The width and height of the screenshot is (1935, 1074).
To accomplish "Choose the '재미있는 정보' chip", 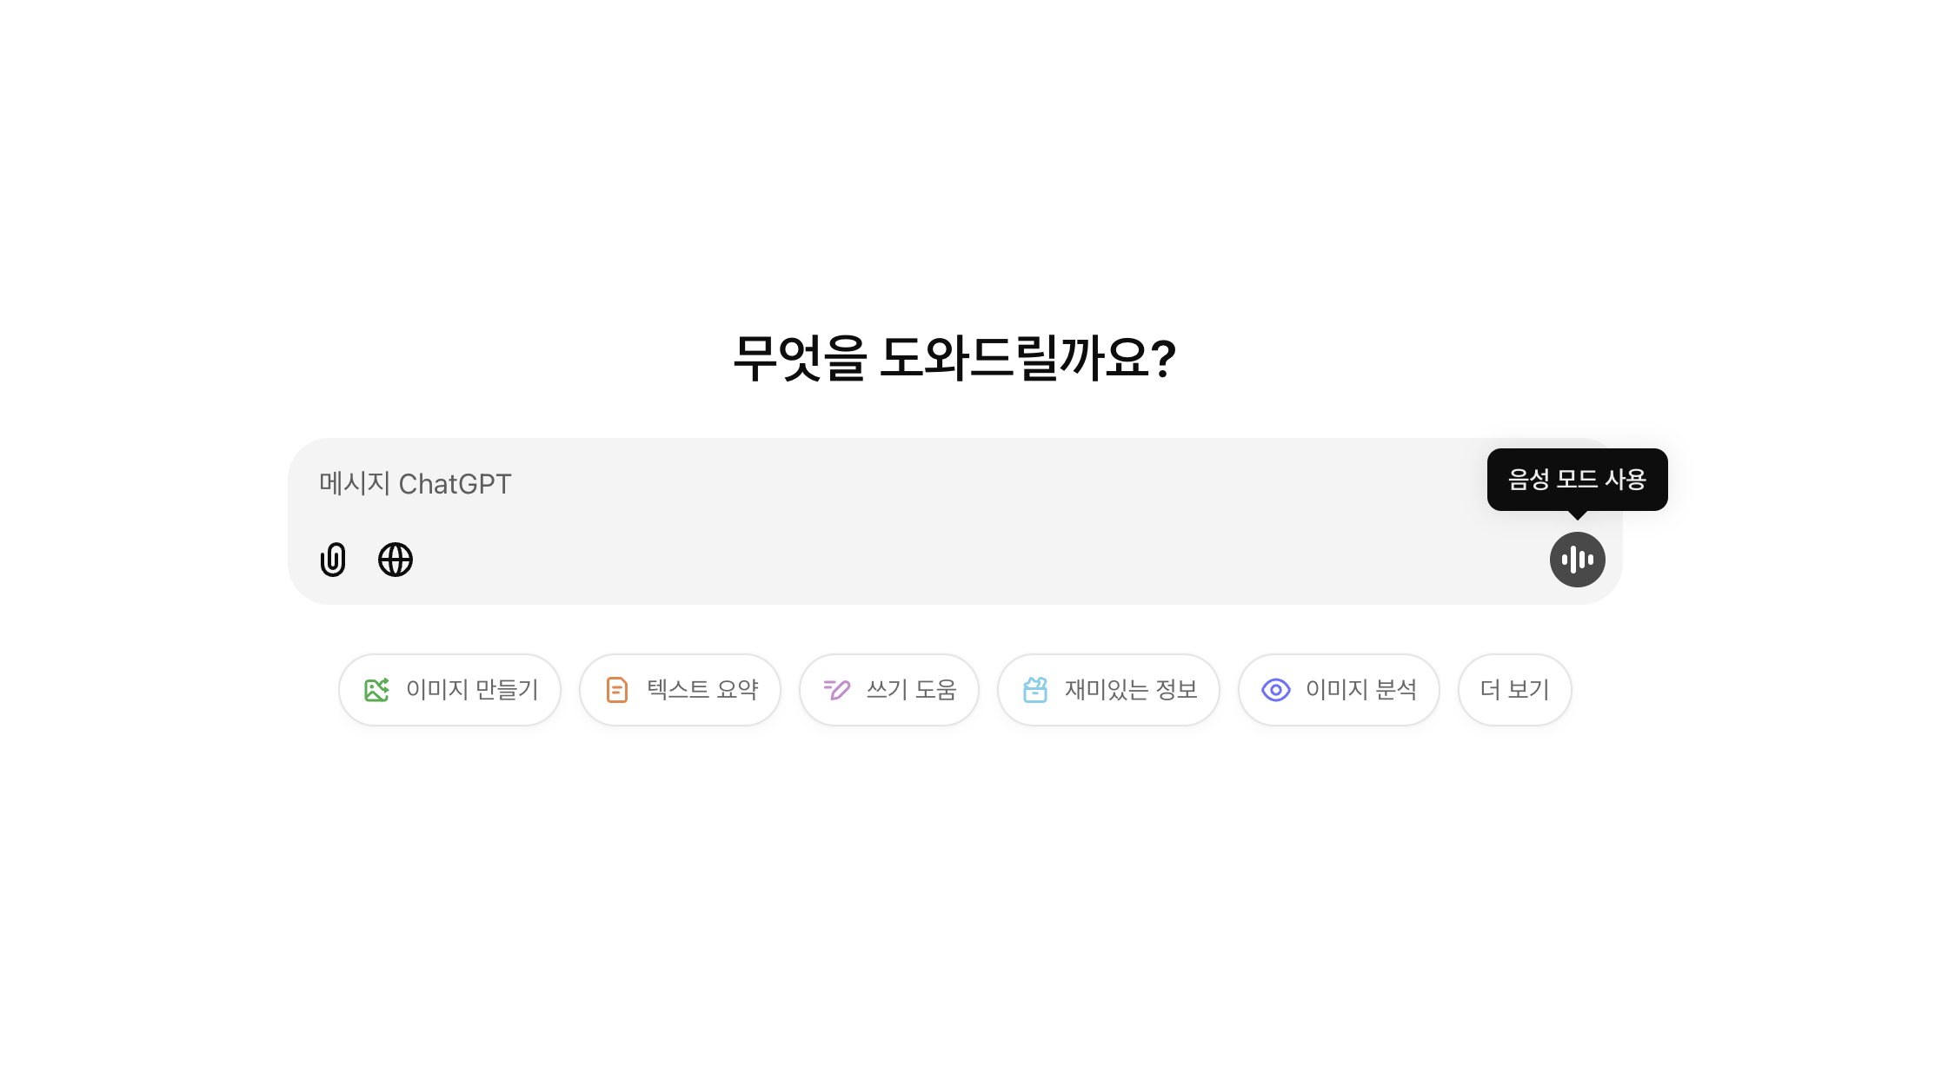I will 1109,689.
